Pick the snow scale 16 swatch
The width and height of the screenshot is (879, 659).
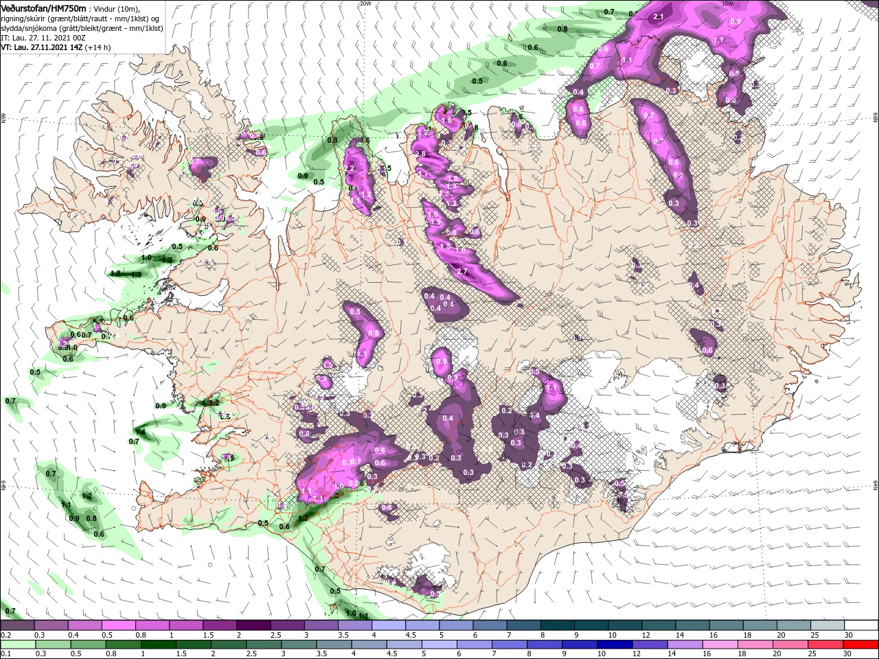pyautogui.click(x=726, y=625)
